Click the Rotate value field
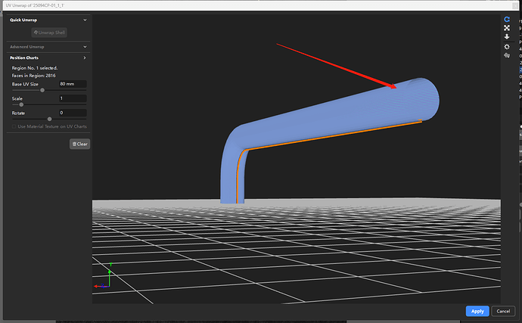This screenshot has width=522, height=323. click(73, 113)
